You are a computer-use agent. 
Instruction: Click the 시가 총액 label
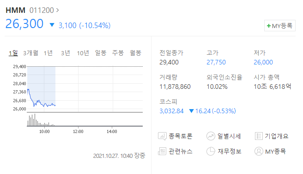click(x=267, y=77)
